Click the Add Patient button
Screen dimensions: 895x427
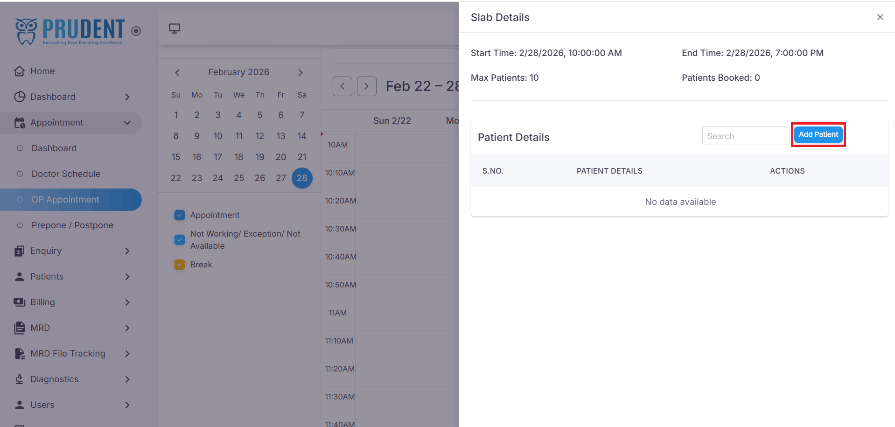[x=818, y=134]
